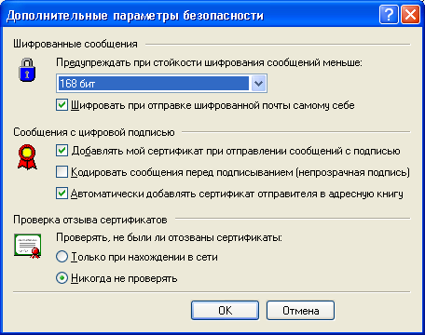The height and width of the screenshot is (335, 425).
Task: Disable Автоматически добавлять сертификат отправителя checkbox
Action: pyautogui.click(x=62, y=194)
